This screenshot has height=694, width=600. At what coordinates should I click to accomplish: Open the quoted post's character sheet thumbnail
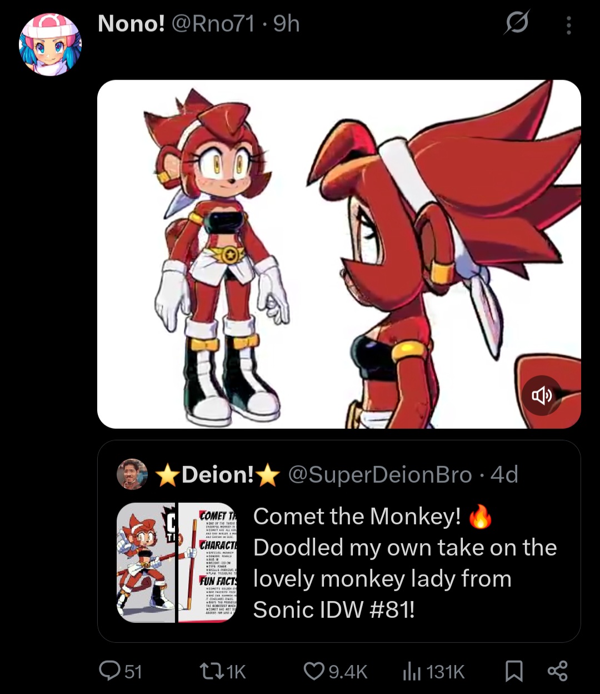coord(177,563)
